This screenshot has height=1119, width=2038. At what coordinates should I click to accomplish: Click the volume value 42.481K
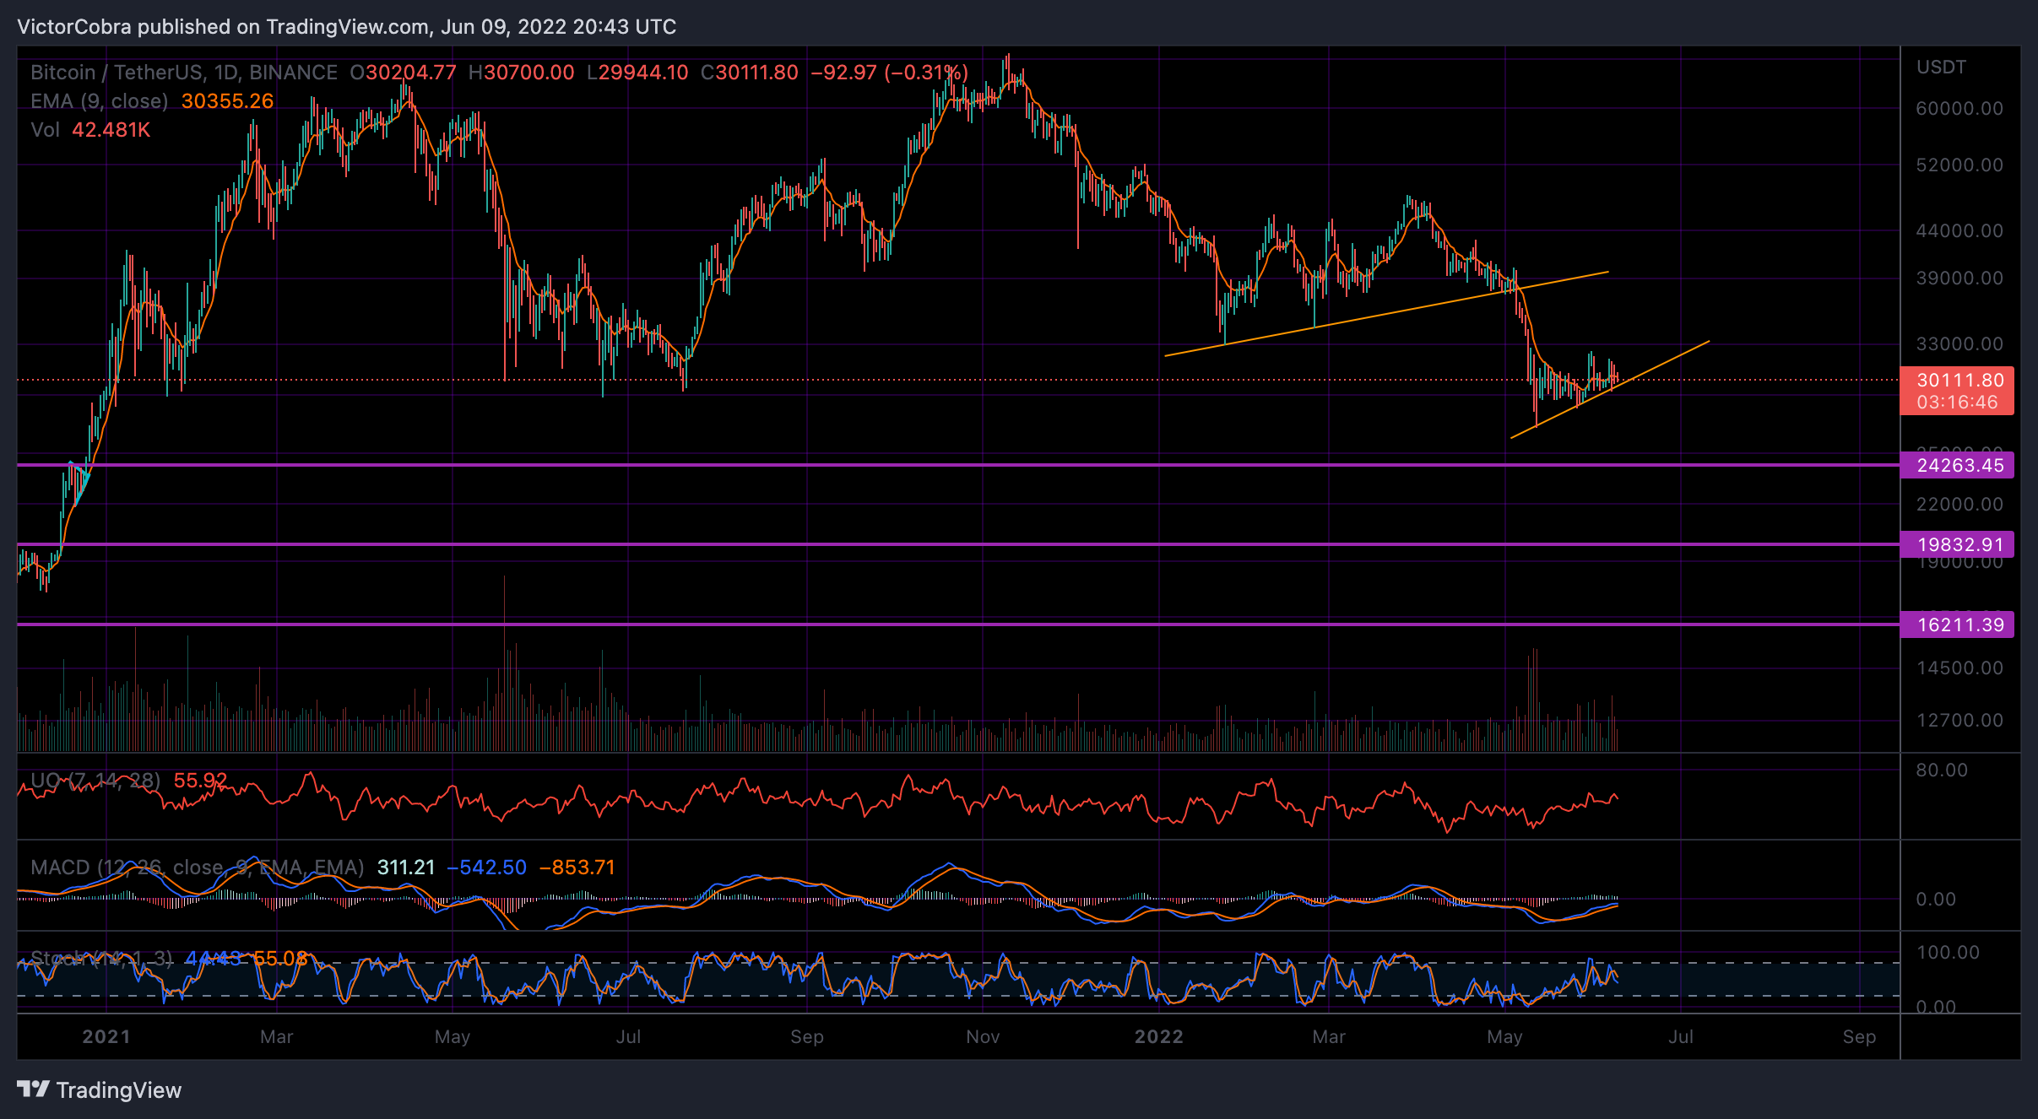(x=111, y=130)
